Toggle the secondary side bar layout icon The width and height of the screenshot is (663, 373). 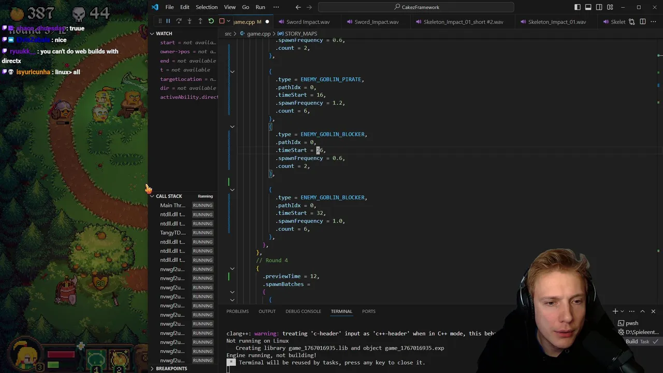pos(599,7)
